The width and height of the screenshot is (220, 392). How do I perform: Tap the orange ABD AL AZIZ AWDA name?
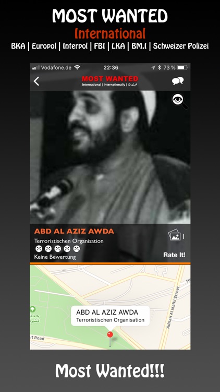[x=74, y=231]
